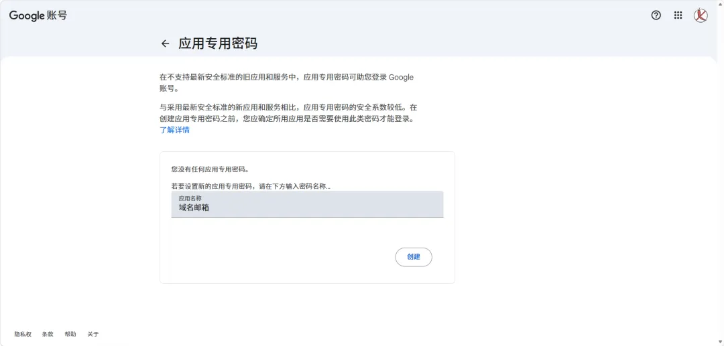The height and width of the screenshot is (346, 724).
Task: Open the 关于 footer link
Action: pyautogui.click(x=93, y=334)
